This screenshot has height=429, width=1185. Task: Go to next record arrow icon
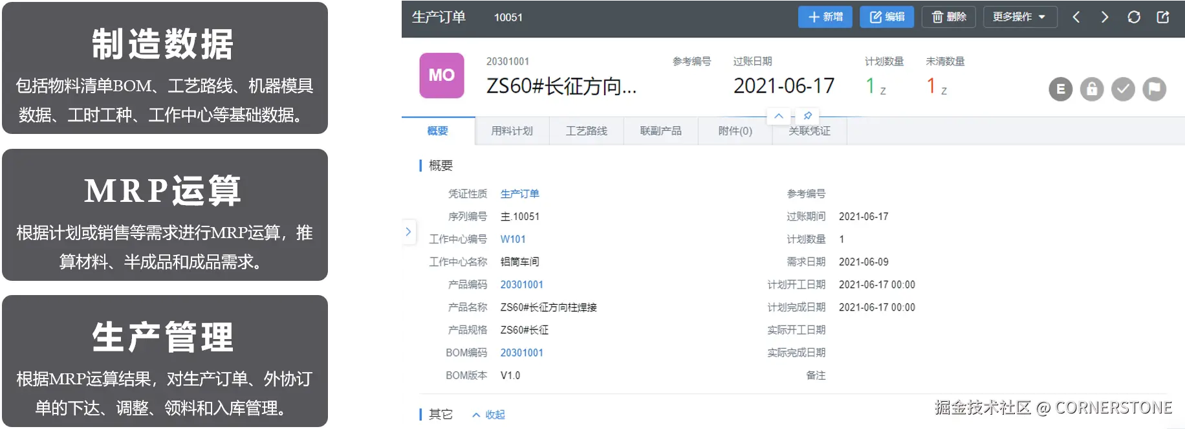[1105, 17]
